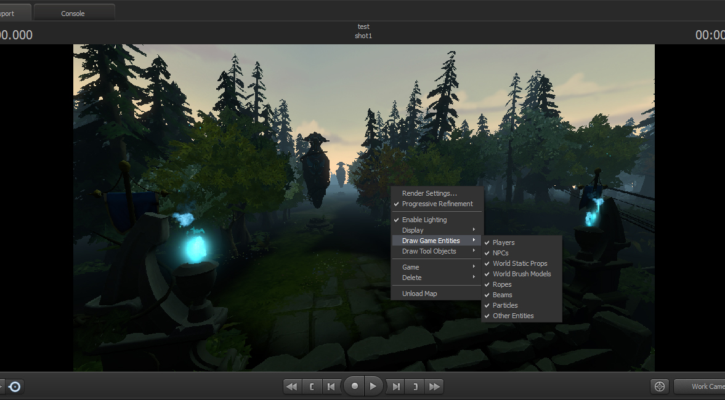Choose Unload Map from the context menu

click(437, 294)
